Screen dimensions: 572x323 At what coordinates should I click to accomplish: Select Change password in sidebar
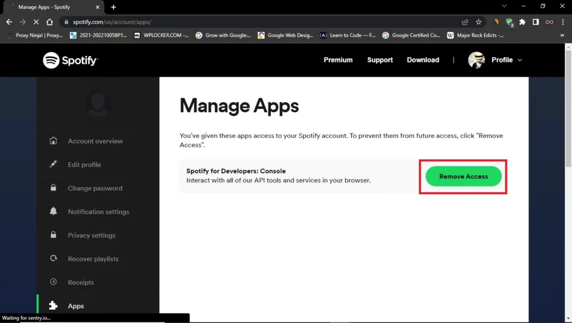tap(98, 188)
